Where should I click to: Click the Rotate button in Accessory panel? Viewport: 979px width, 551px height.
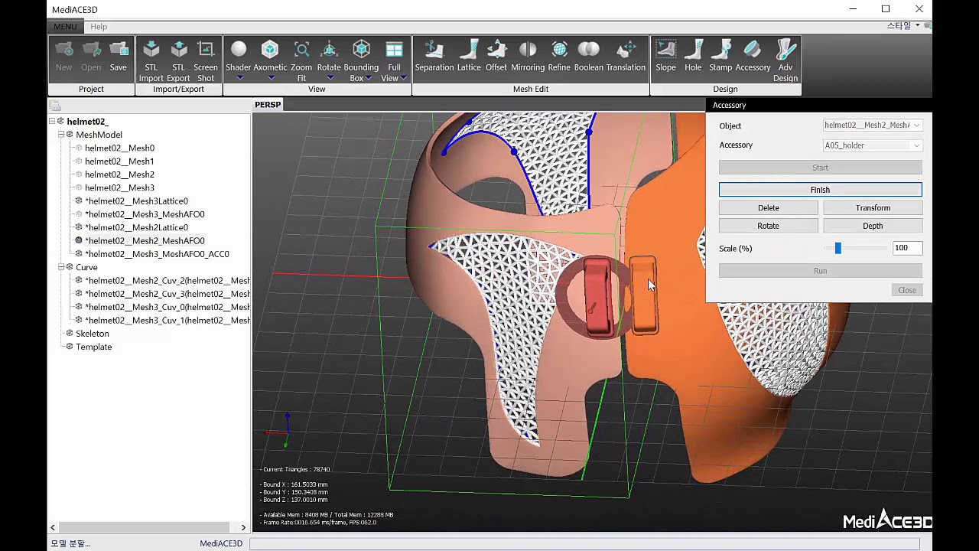[769, 227]
